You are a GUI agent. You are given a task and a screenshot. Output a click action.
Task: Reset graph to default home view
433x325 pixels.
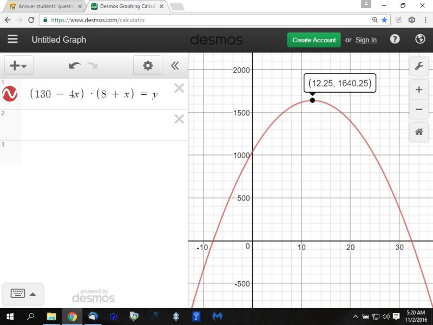(419, 132)
